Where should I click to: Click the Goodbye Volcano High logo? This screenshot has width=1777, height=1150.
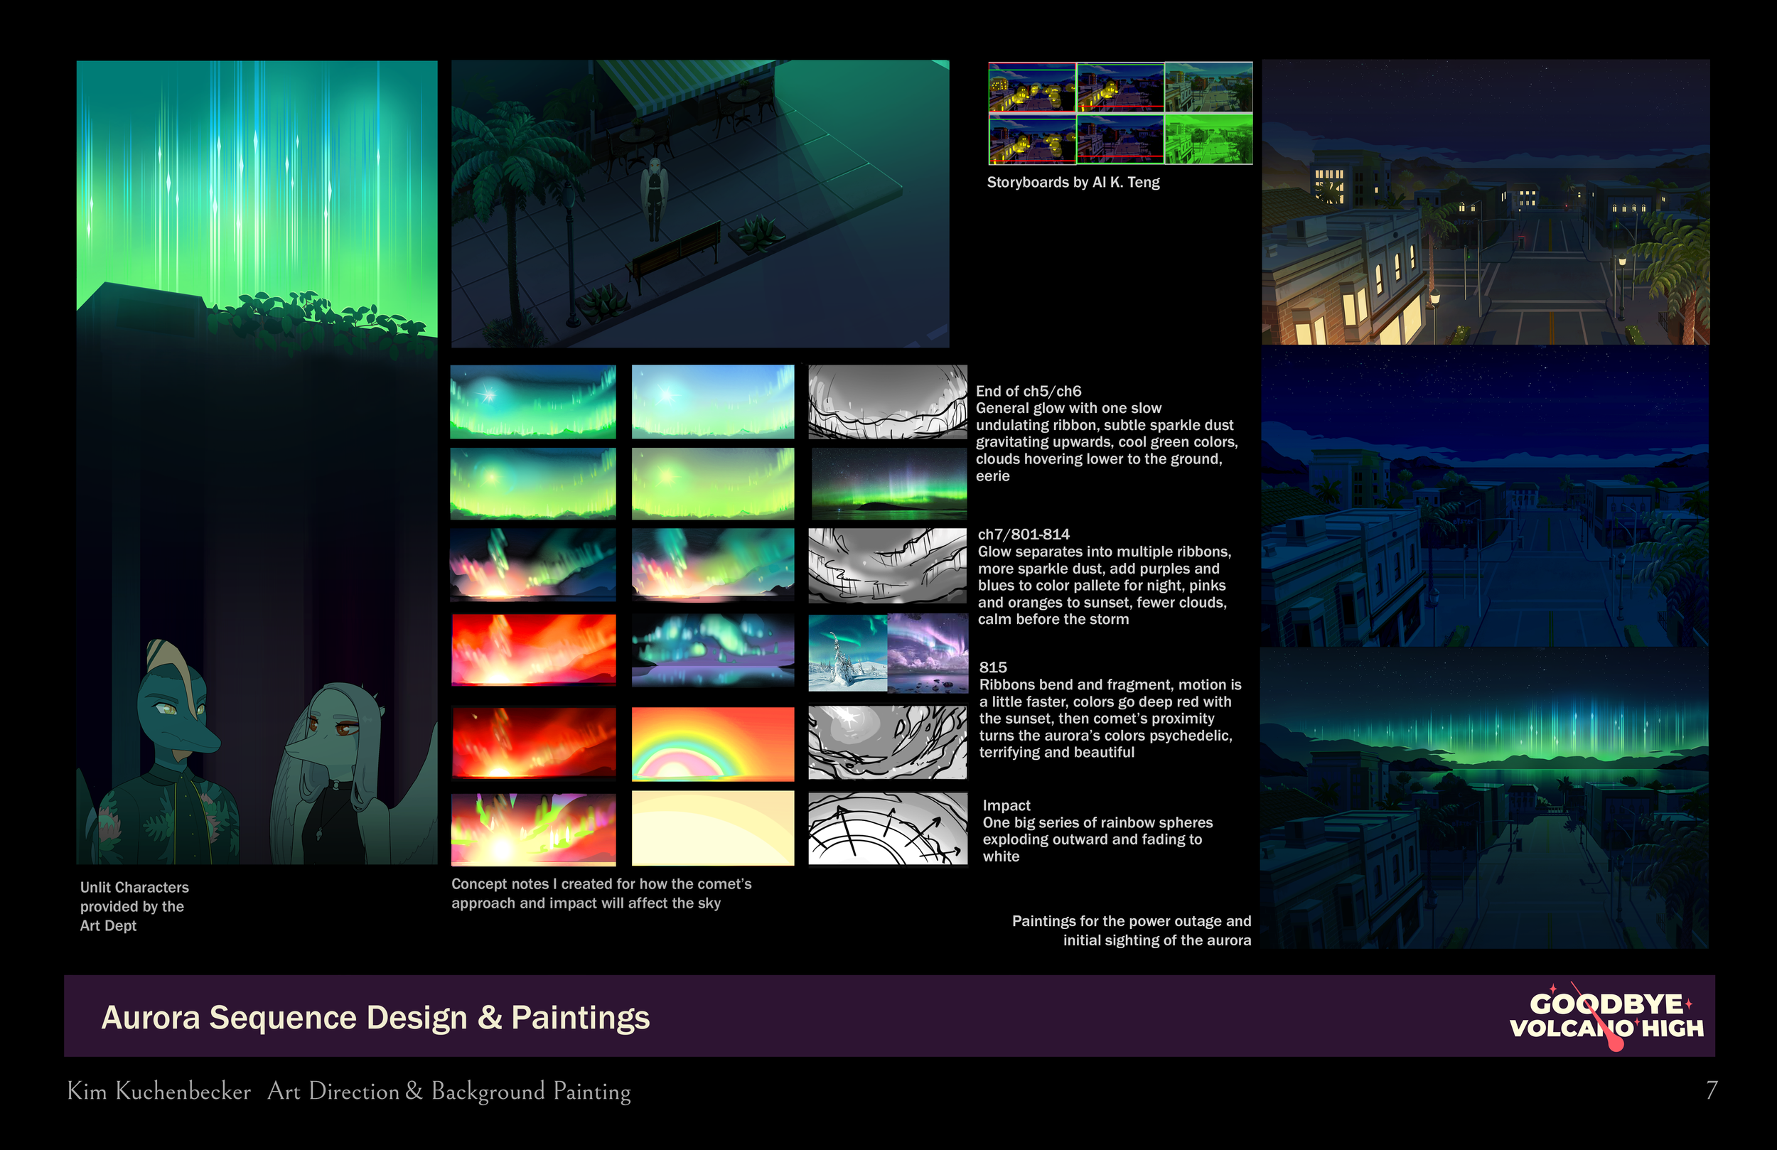coord(1606,1016)
